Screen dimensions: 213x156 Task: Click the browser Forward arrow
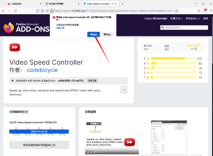(9, 11)
